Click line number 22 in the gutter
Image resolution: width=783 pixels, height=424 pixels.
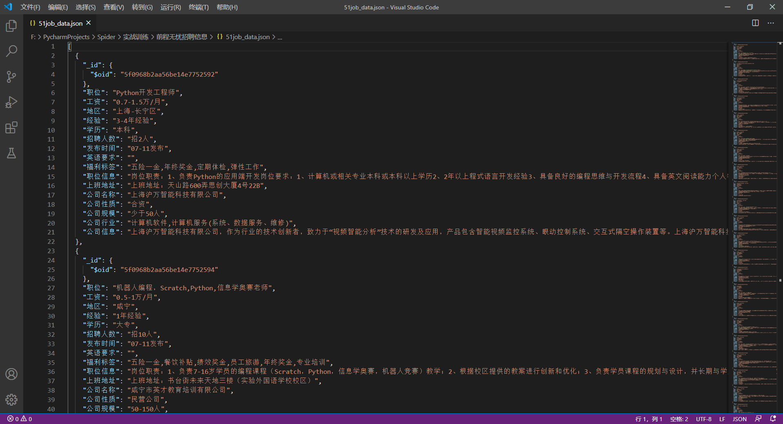pos(51,241)
